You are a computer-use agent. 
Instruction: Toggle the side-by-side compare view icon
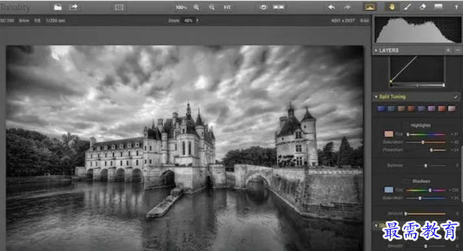[279, 7]
